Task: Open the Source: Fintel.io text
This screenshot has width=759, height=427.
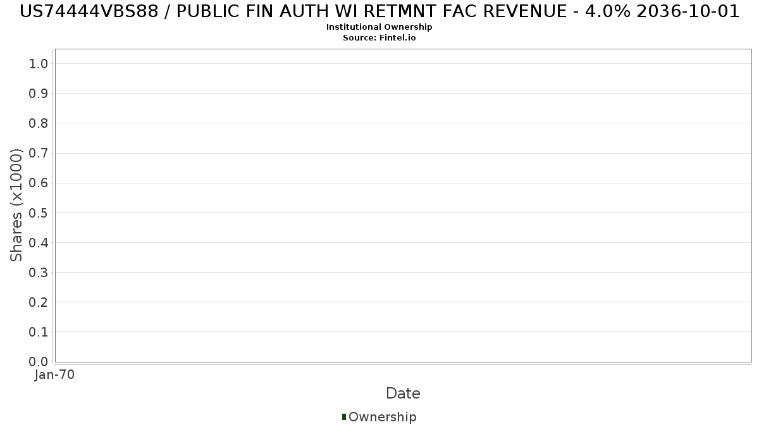Action: [379, 38]
